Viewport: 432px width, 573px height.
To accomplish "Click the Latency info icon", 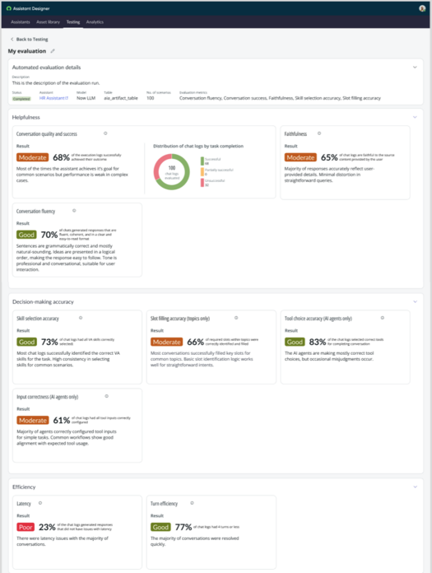I will coord(40,503).
